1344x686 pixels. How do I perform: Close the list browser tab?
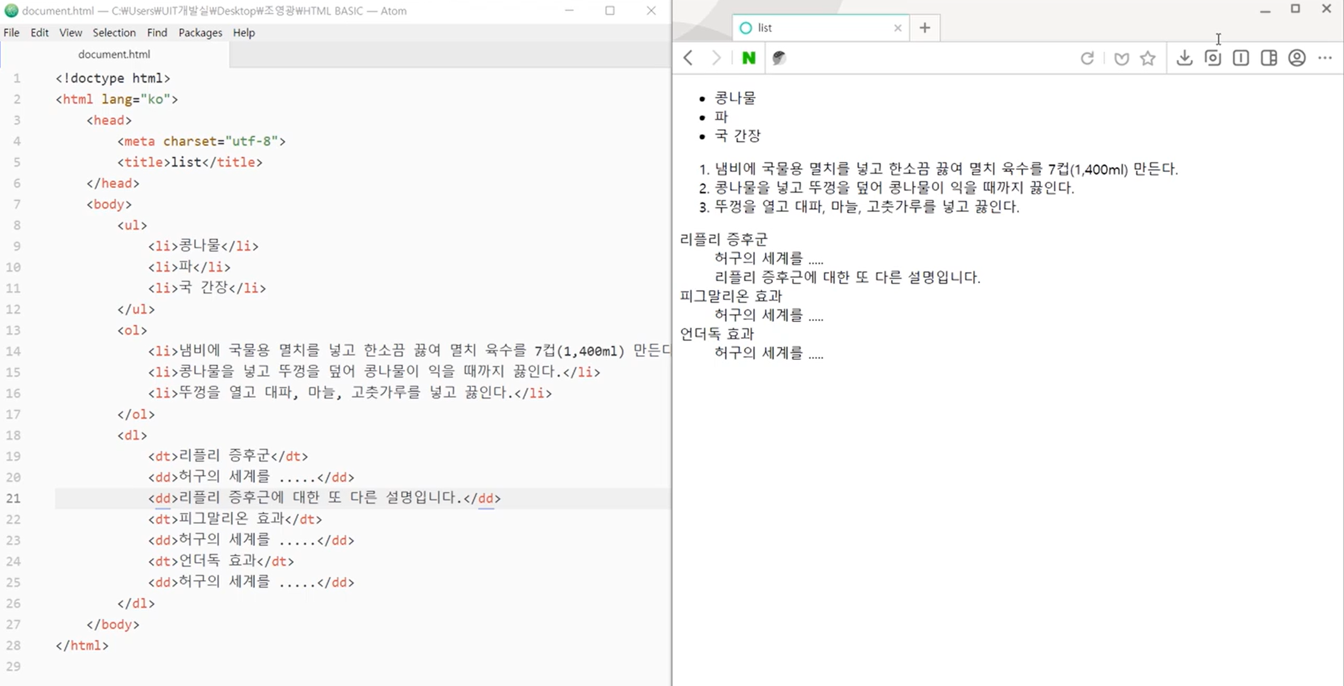point(897,28)
